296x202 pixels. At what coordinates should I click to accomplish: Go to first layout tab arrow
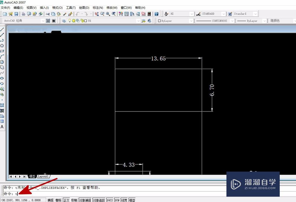tap(11, 176)
